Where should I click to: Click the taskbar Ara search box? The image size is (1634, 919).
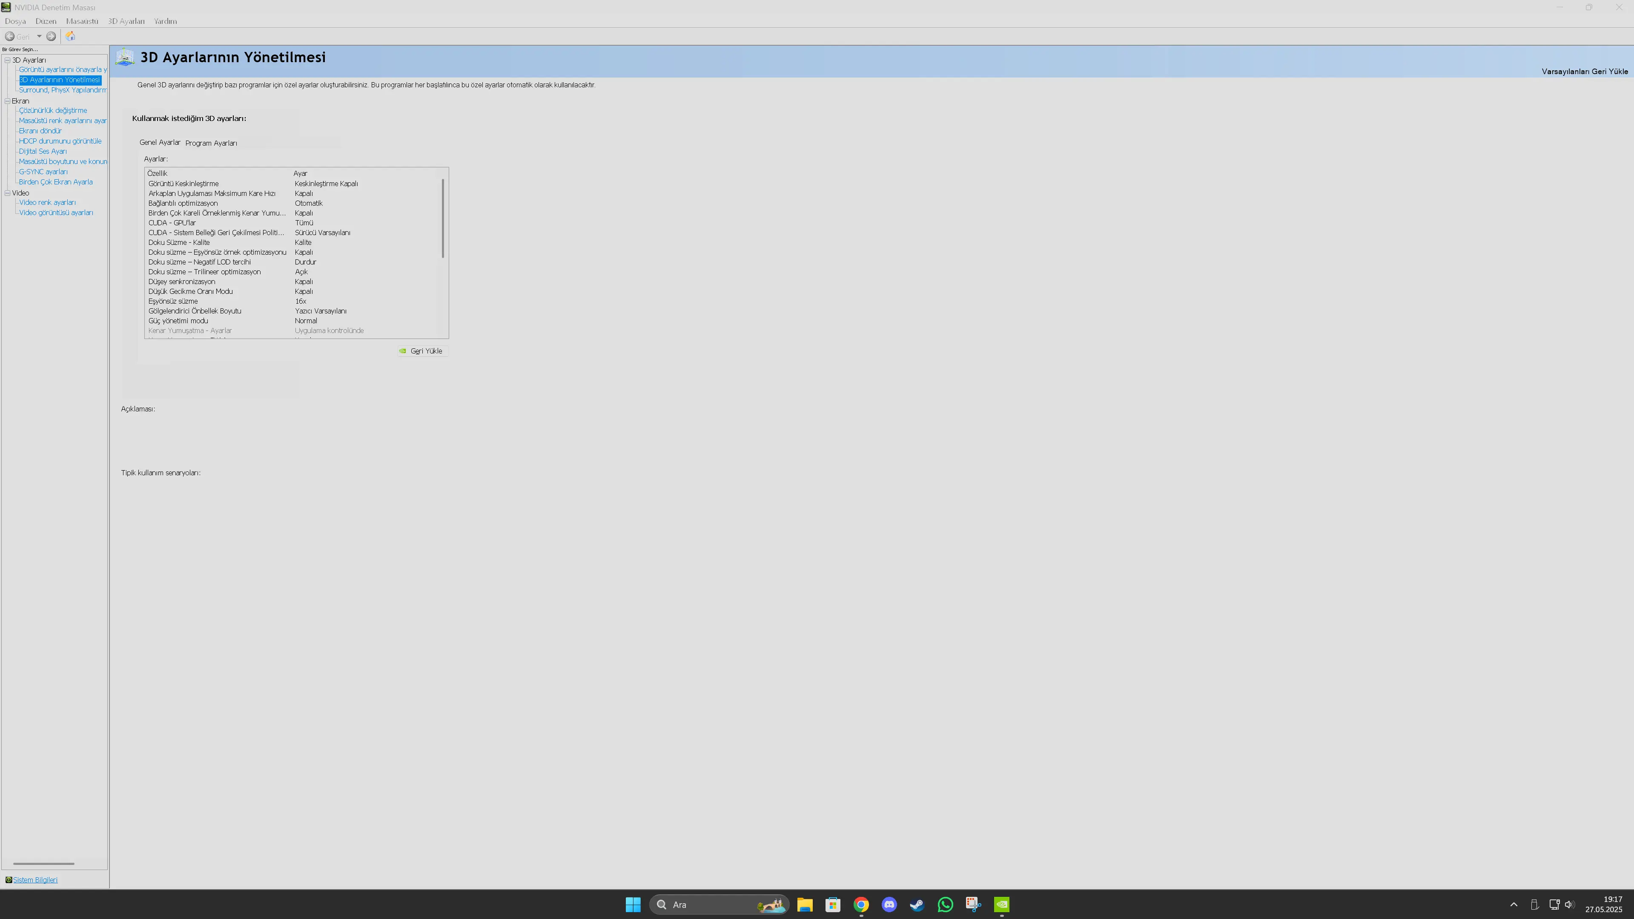pos(719,905)
